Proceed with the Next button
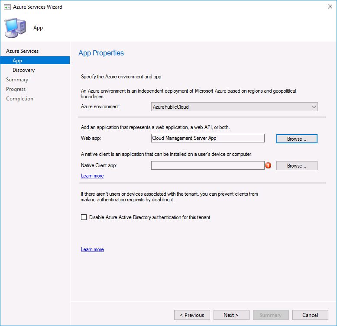Image resolution: width=337 pixels, height=326 pixels. [x=231, y=315]
